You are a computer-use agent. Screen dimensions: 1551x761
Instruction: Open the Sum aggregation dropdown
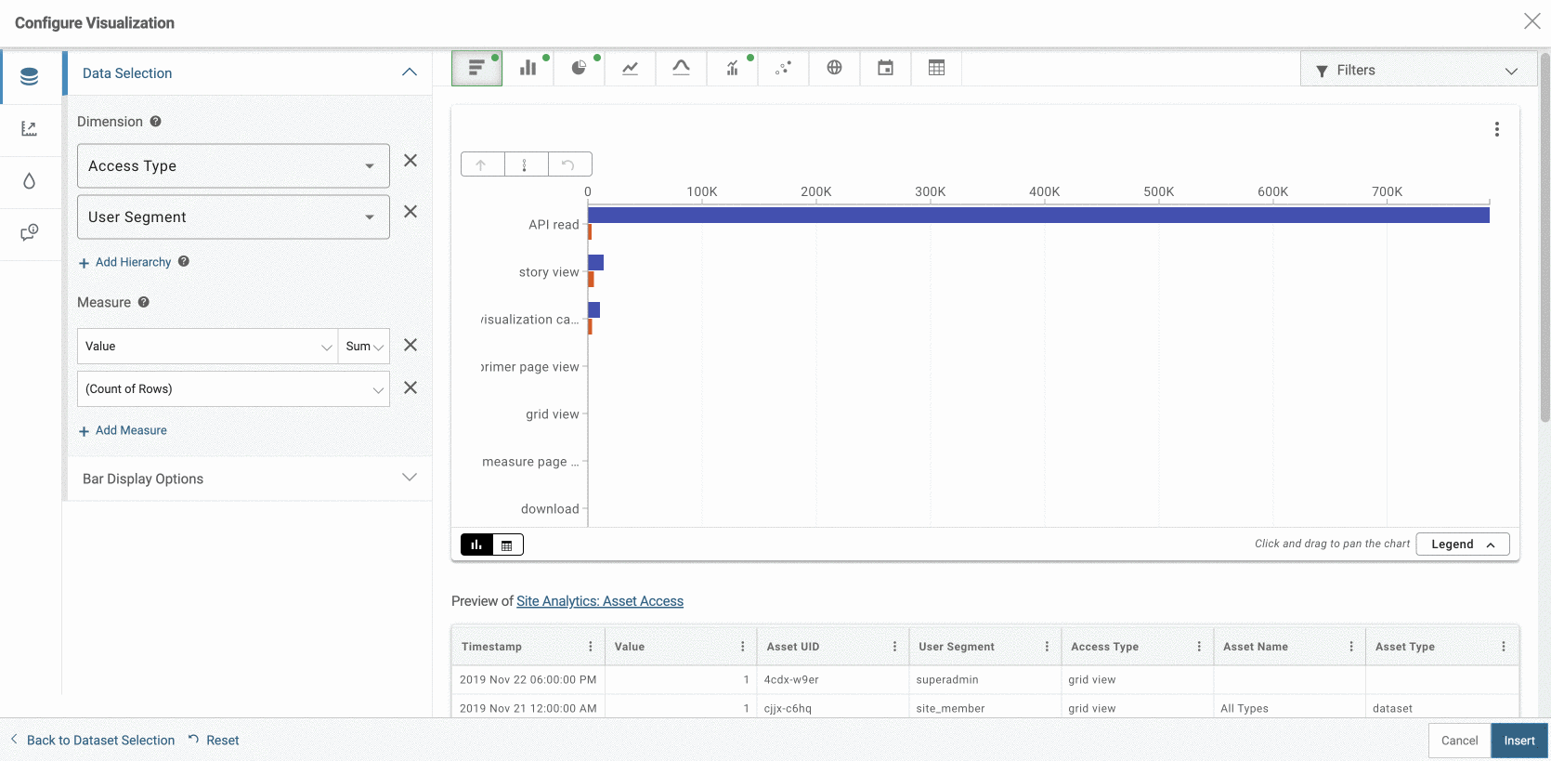pos(363,347)
